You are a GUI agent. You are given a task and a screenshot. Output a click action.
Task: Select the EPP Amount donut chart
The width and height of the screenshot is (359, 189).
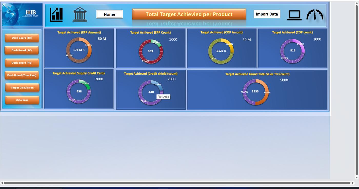pos(79,50)
